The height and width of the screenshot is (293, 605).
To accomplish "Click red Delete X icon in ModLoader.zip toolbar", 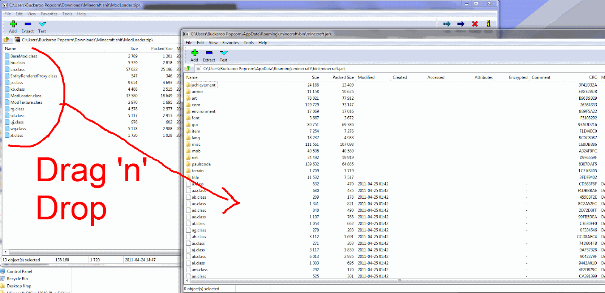I will 475,24.
